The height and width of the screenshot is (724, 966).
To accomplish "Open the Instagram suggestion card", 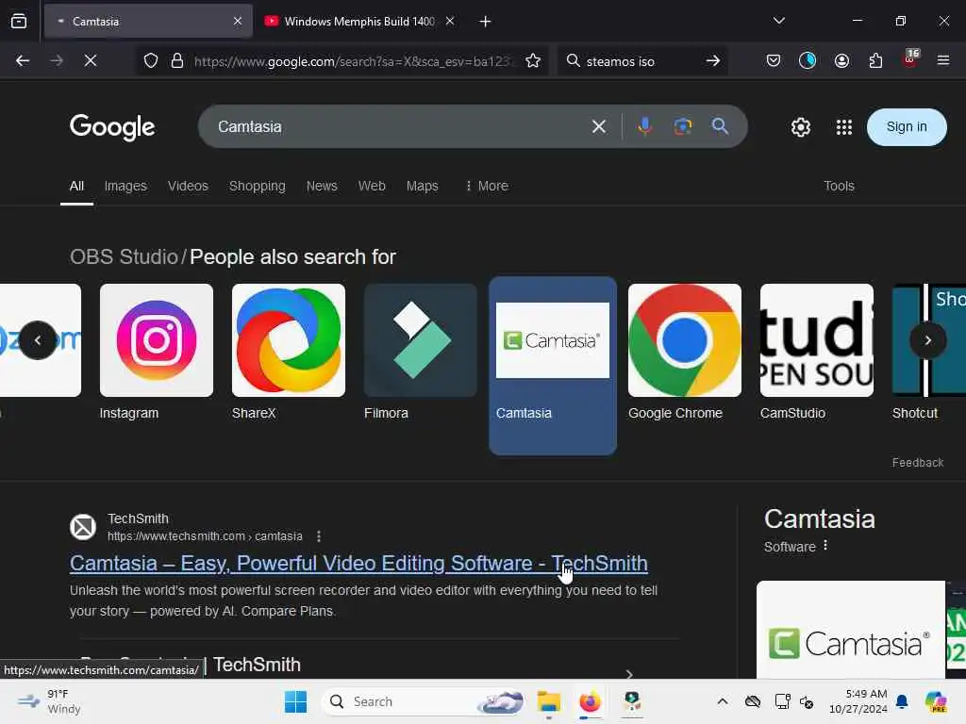I will click(x=157, y=353).
